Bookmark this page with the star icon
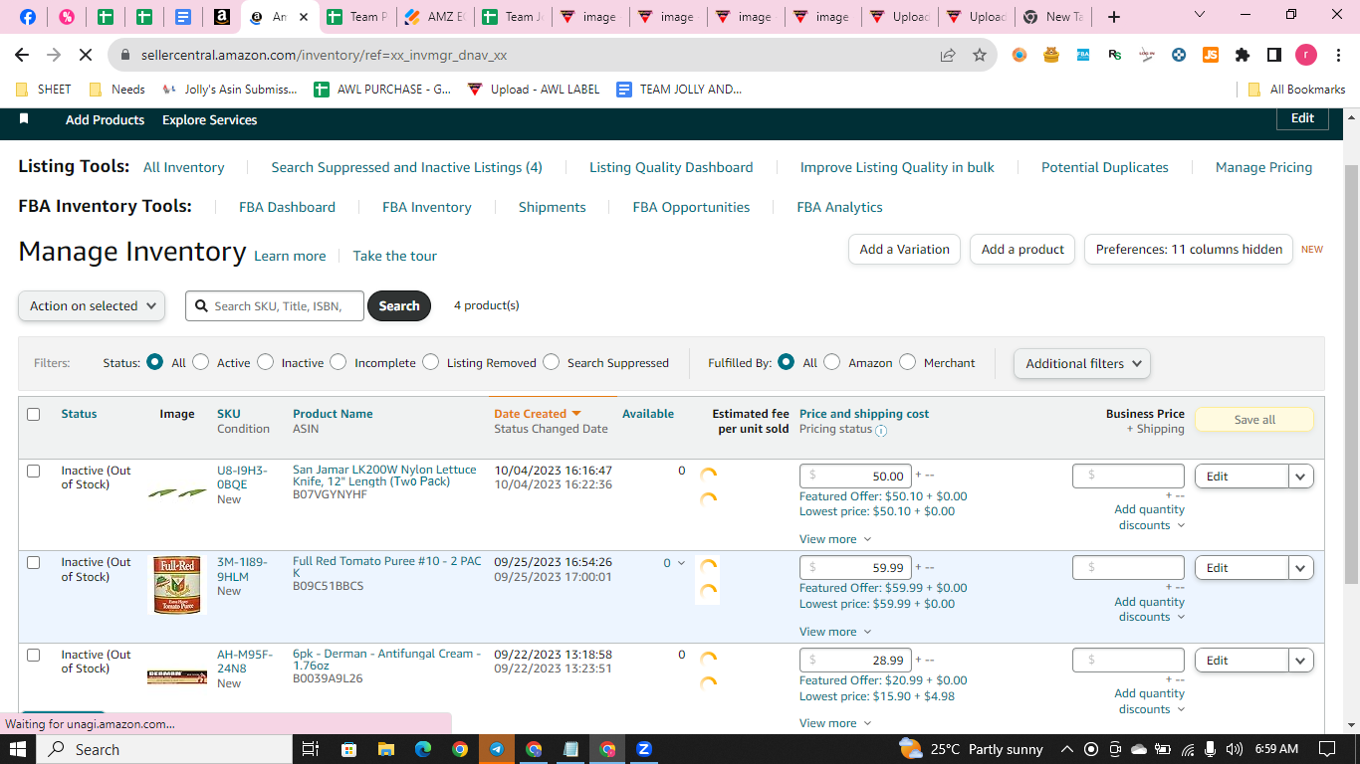 point(980,55)
